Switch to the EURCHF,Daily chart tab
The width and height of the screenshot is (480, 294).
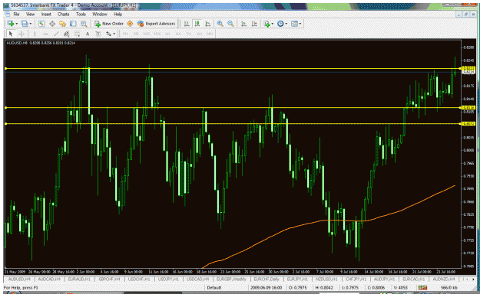266,279
